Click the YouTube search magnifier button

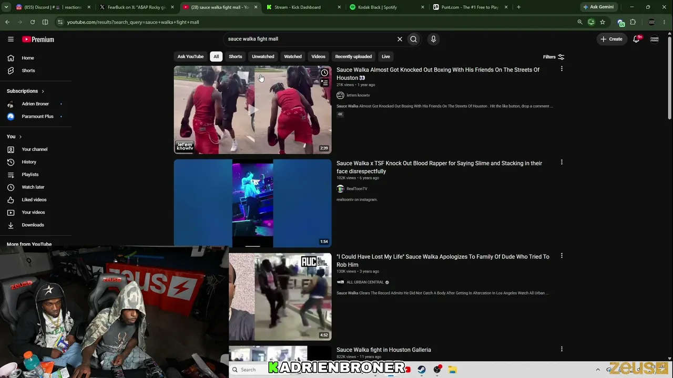(414, 39)
